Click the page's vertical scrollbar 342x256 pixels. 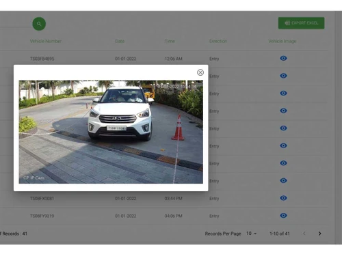point(339,128)
